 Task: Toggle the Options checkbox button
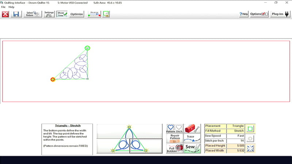260,14
